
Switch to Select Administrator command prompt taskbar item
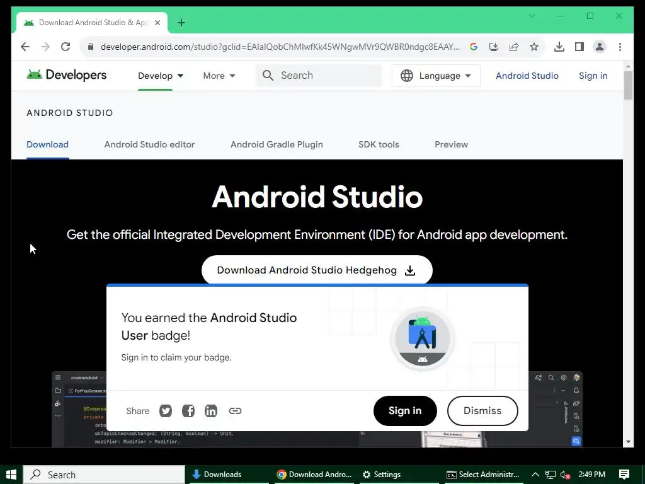[484, 475]
